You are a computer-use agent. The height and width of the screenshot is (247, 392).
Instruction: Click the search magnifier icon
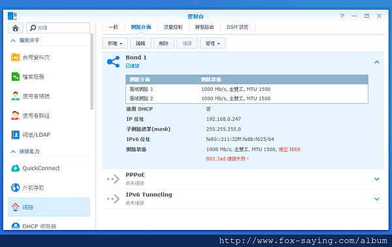point(33,27)
